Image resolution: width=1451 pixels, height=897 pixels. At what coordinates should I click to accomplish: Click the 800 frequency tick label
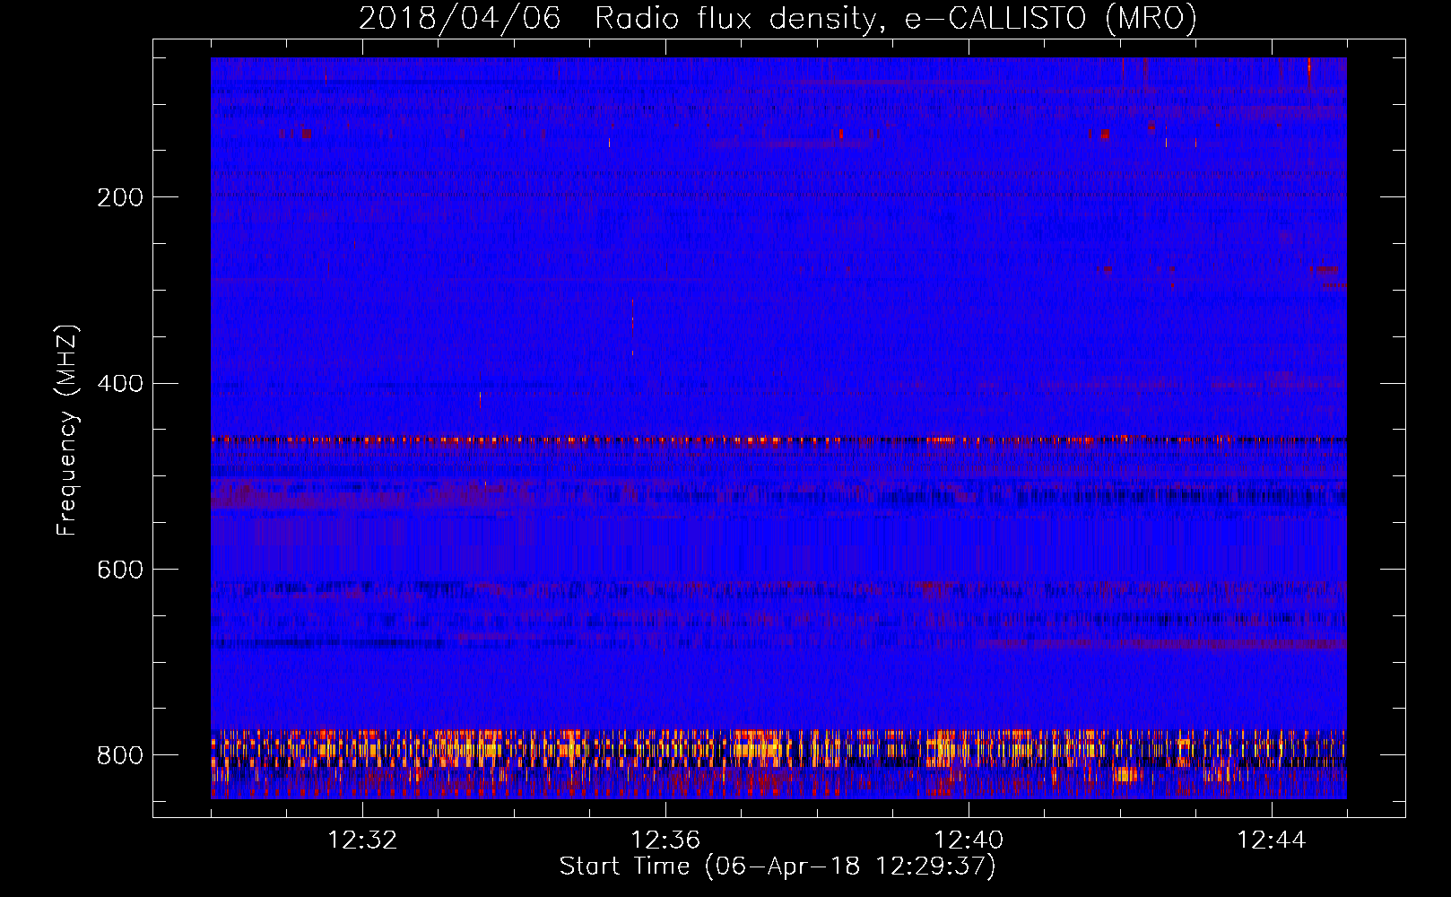click(120, 755)
